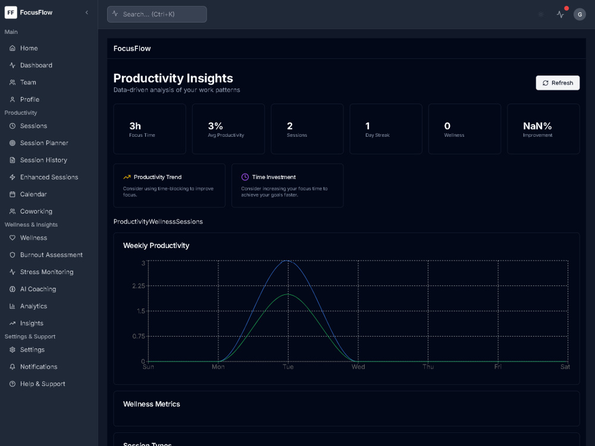Click the Help & Support question icon

pyautogui.click(x=12, y=384)
